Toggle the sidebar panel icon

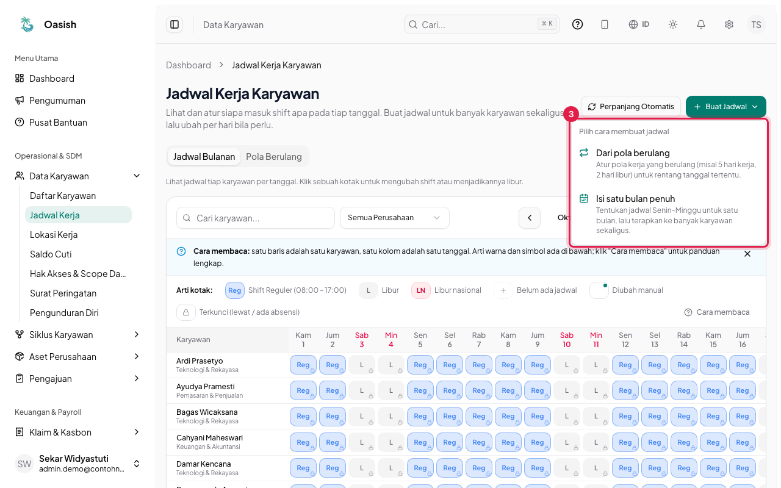(175, 24)
